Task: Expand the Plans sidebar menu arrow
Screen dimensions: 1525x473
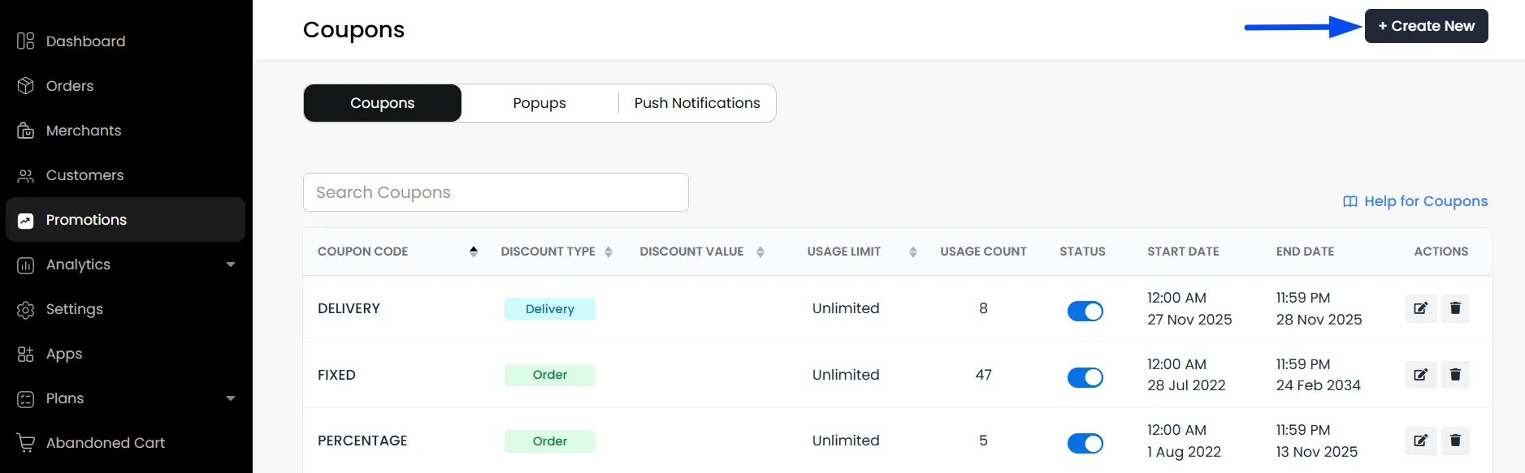Action: tap(231, 398)
